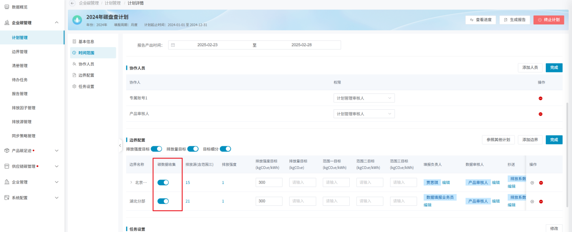
Task: Click the 终止计划 button
Action: [548, 20]
